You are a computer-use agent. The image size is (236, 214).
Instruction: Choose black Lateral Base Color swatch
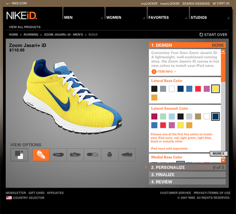click(154, 89)
